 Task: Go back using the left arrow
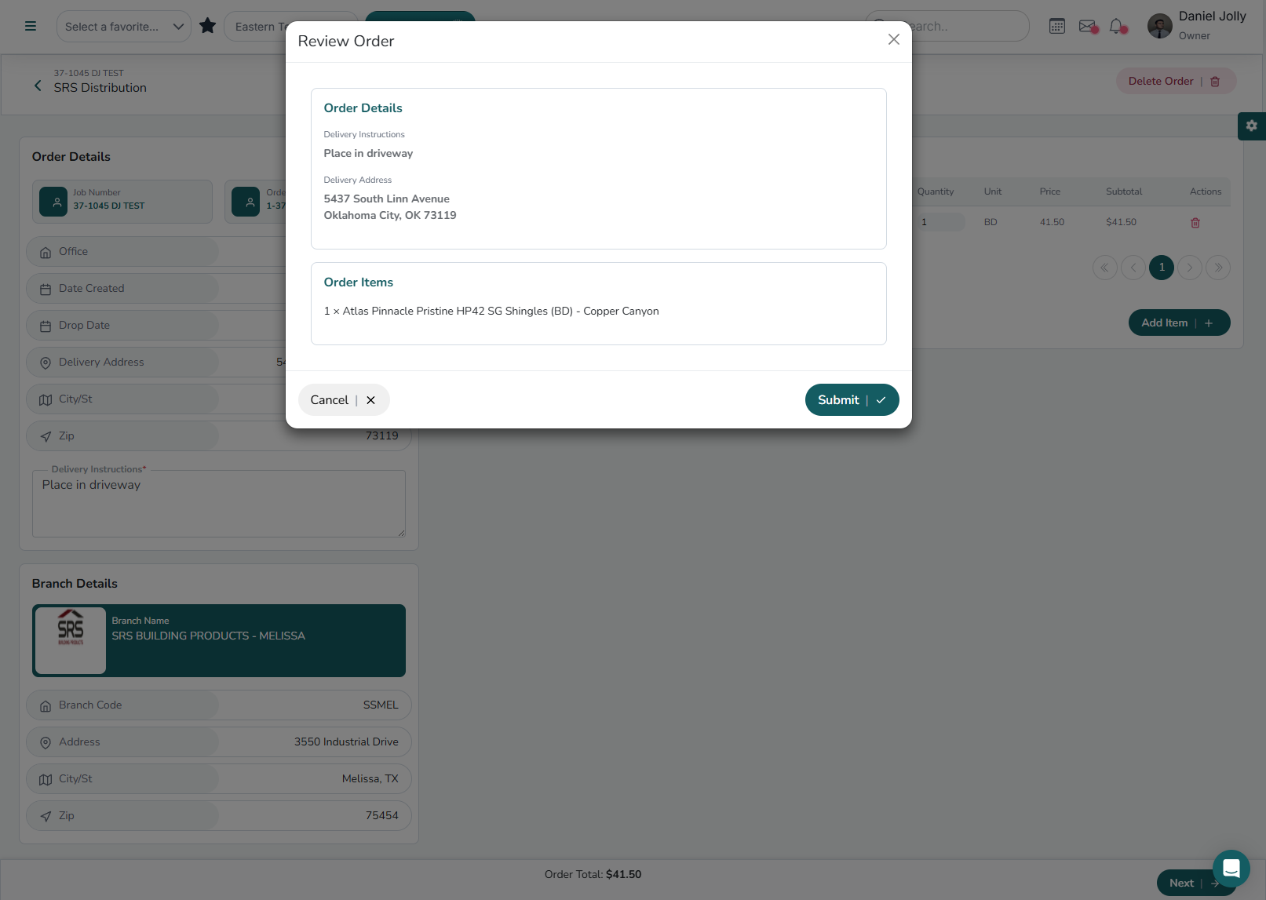38,86
